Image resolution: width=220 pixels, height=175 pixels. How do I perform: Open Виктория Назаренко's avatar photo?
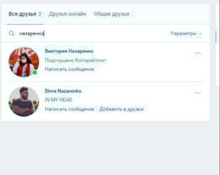click(x=24, y=62)
